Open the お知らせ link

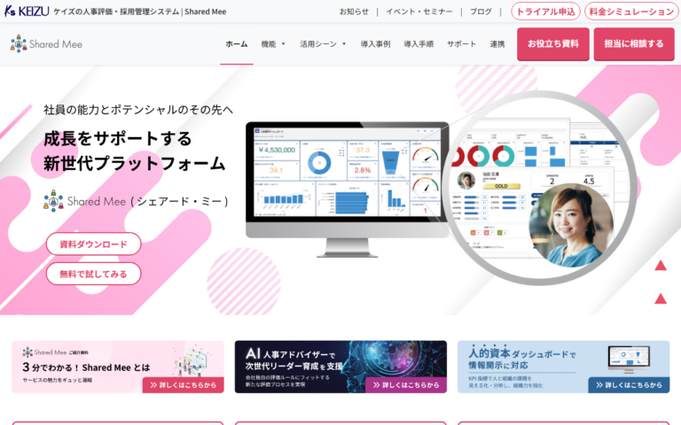click(x=354, y=12)
